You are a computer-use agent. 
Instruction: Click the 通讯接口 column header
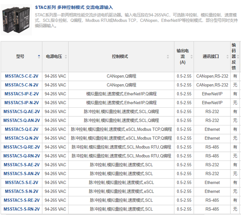pyautogui.click(x=212, y=57)
